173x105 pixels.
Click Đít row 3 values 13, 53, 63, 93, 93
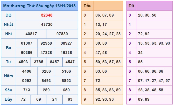pyautogui.click(x=154, y=43)
